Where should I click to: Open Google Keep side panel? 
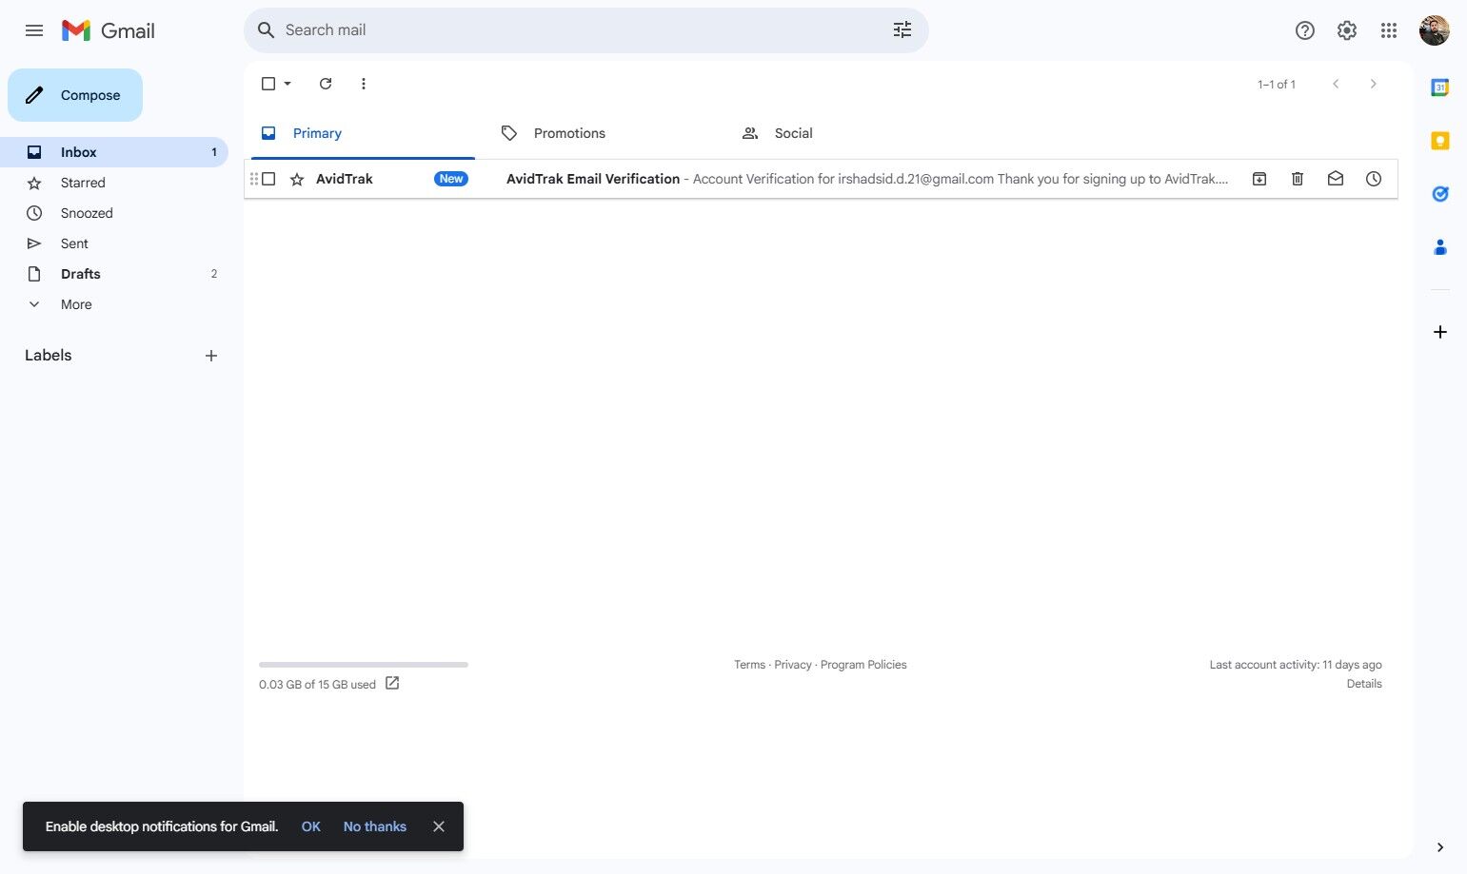[x=1440, y=141]
